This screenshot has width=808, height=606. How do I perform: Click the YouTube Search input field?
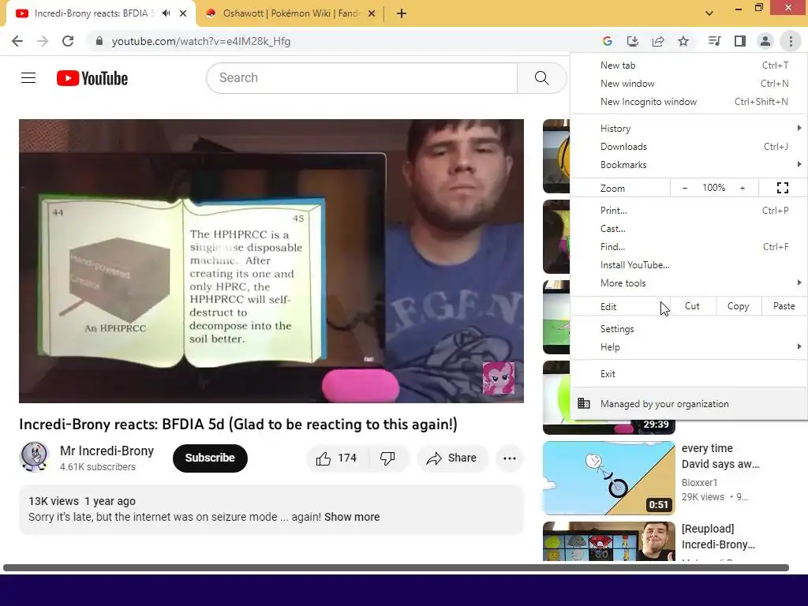coord(361,78)
